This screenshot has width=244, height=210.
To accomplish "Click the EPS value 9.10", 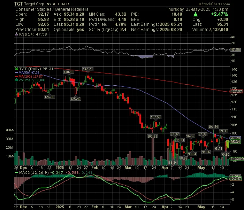I will tap(178, 20).
